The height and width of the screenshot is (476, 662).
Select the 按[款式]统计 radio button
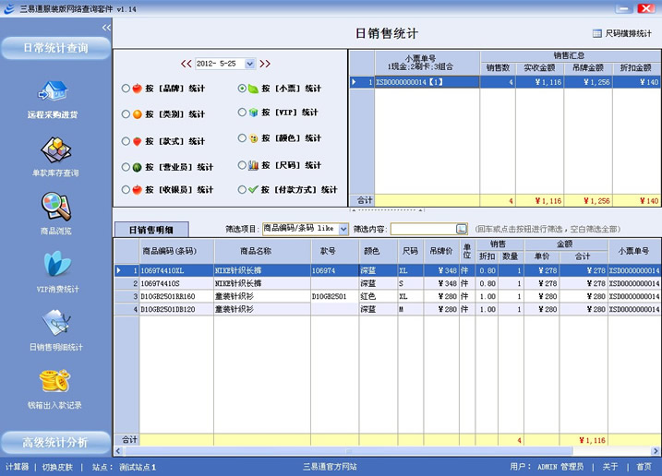[x=126, y=141]
